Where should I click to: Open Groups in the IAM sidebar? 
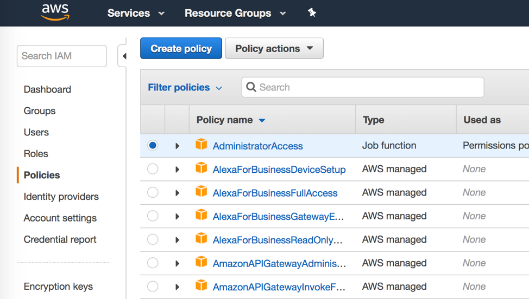tap(40, 111)
